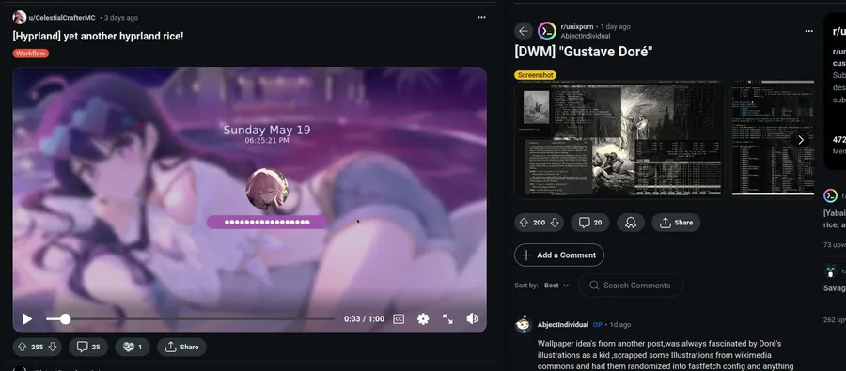Click AbjectIndividual's comment avatar

524,325
